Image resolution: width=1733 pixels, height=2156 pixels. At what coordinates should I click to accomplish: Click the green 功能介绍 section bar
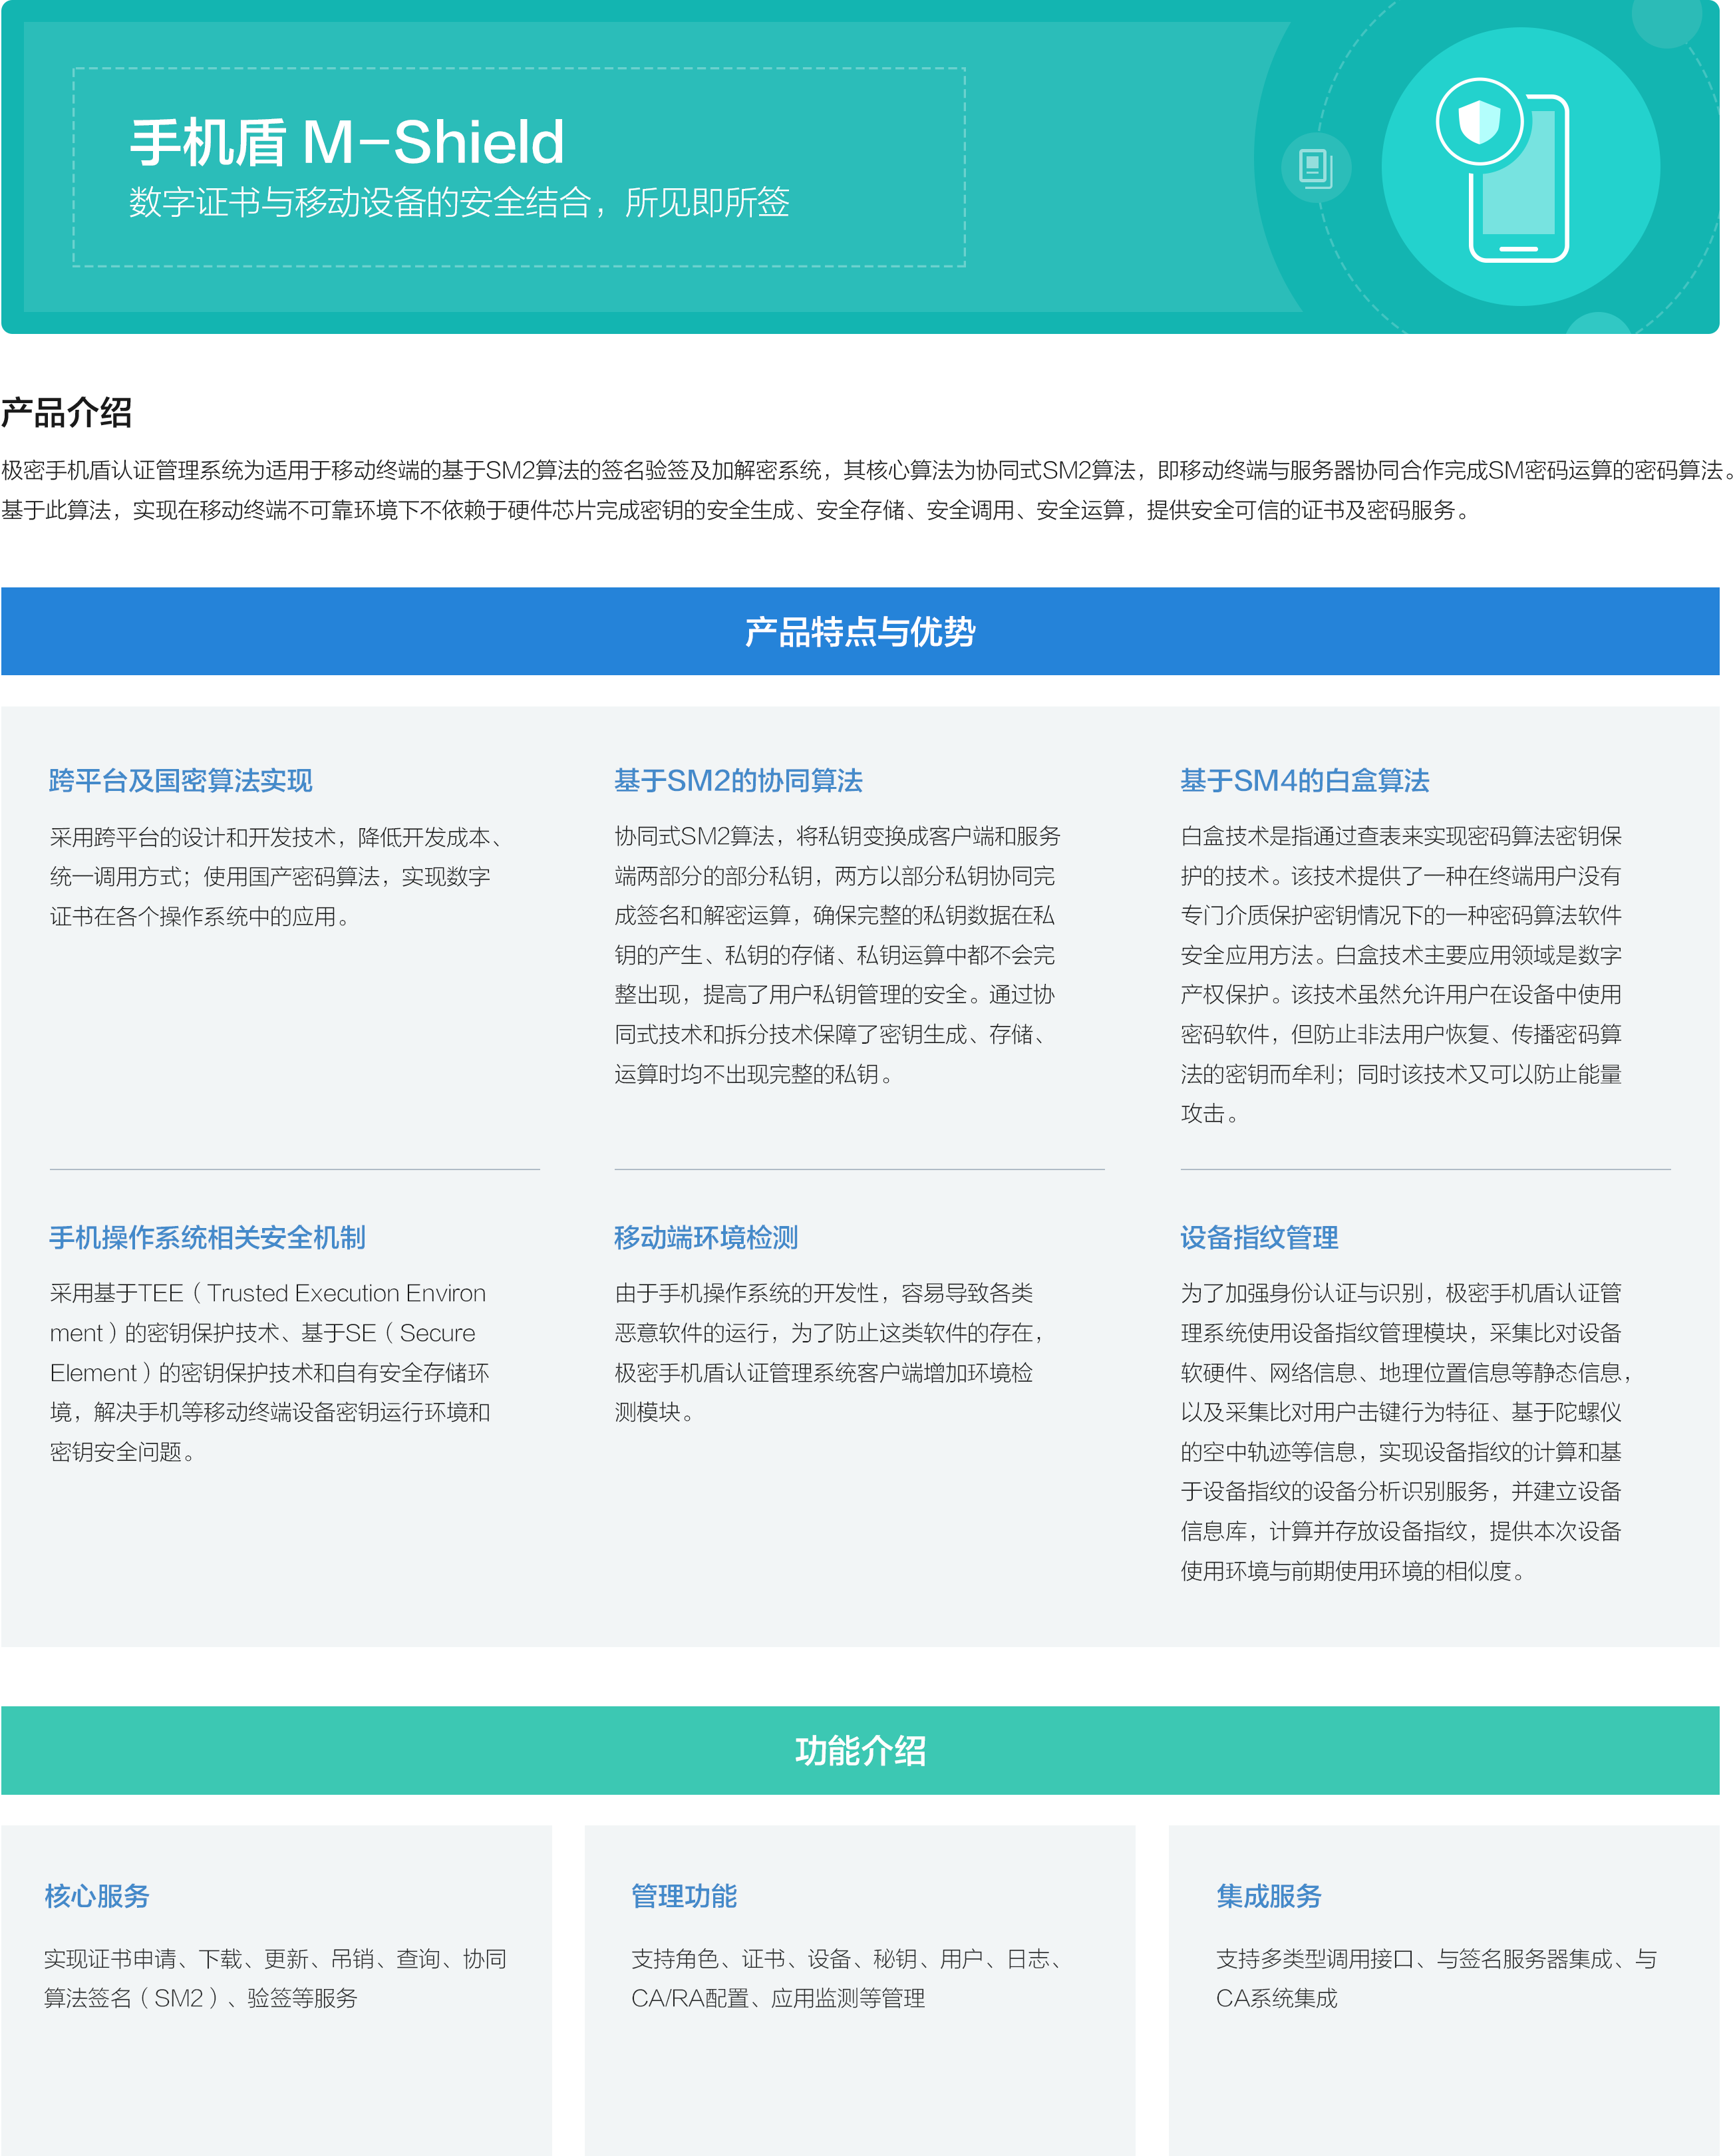coord(860,1750)
